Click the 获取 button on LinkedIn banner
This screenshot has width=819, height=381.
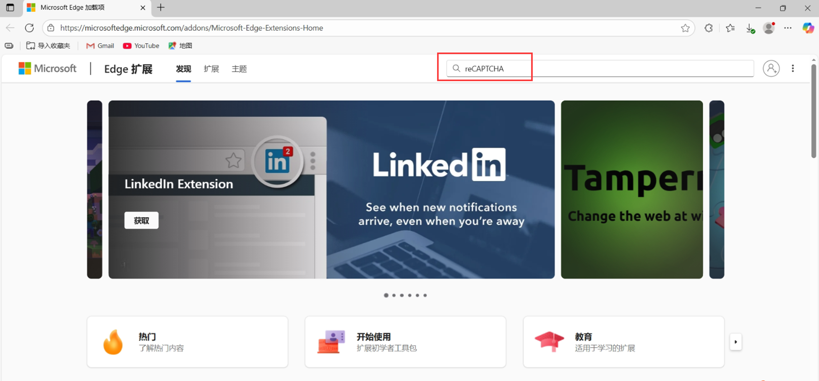click(141, 221)
